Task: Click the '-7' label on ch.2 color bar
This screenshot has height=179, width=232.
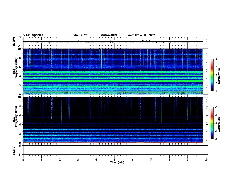Action: tap(216, 139)
